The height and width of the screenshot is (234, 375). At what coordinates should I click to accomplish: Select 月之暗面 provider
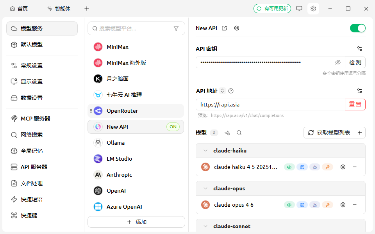[136, 79]
